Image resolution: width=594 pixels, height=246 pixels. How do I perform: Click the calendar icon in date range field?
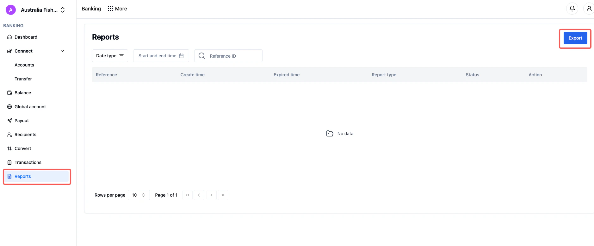181,56
